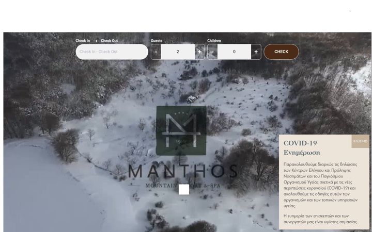
Task: Click the brown CHECK availability button
Action: tap(281, 52)
